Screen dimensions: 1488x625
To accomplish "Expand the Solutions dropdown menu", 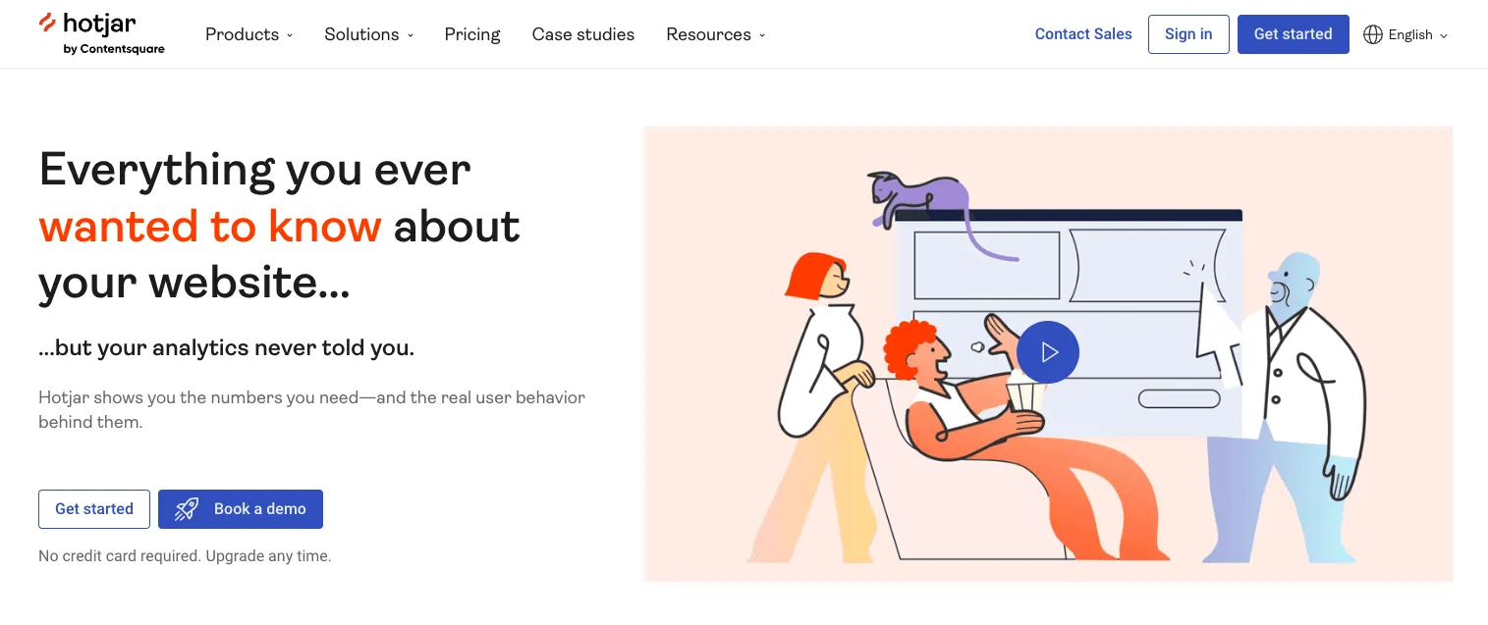I will pos(368,34).
